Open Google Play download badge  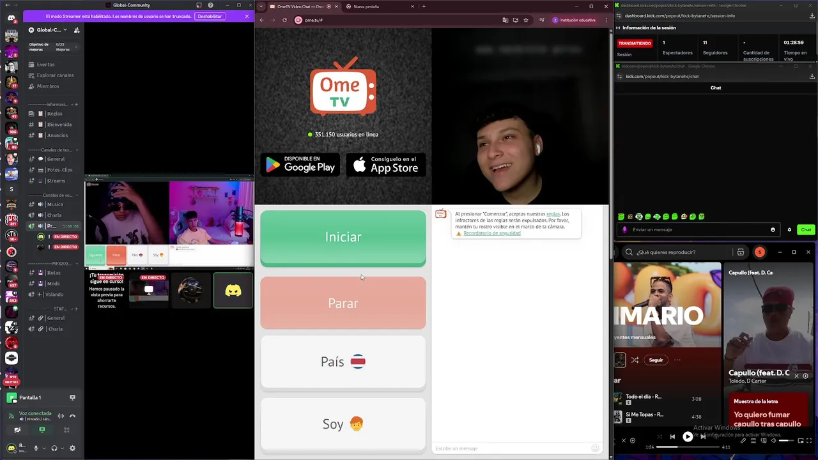coord(300,165)
